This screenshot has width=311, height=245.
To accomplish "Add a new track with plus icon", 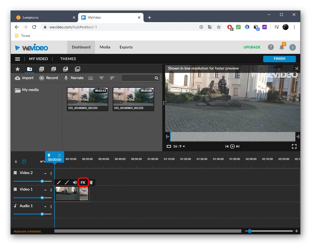I will [x=16, y=162].
